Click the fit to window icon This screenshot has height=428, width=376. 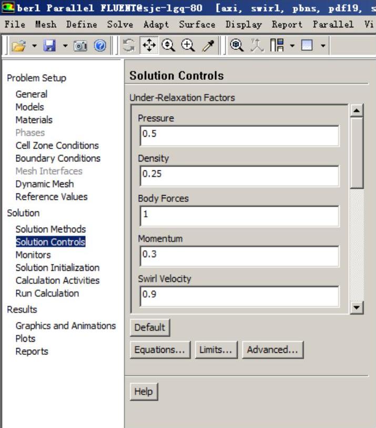pyautogui.click(x=237, y=47)
